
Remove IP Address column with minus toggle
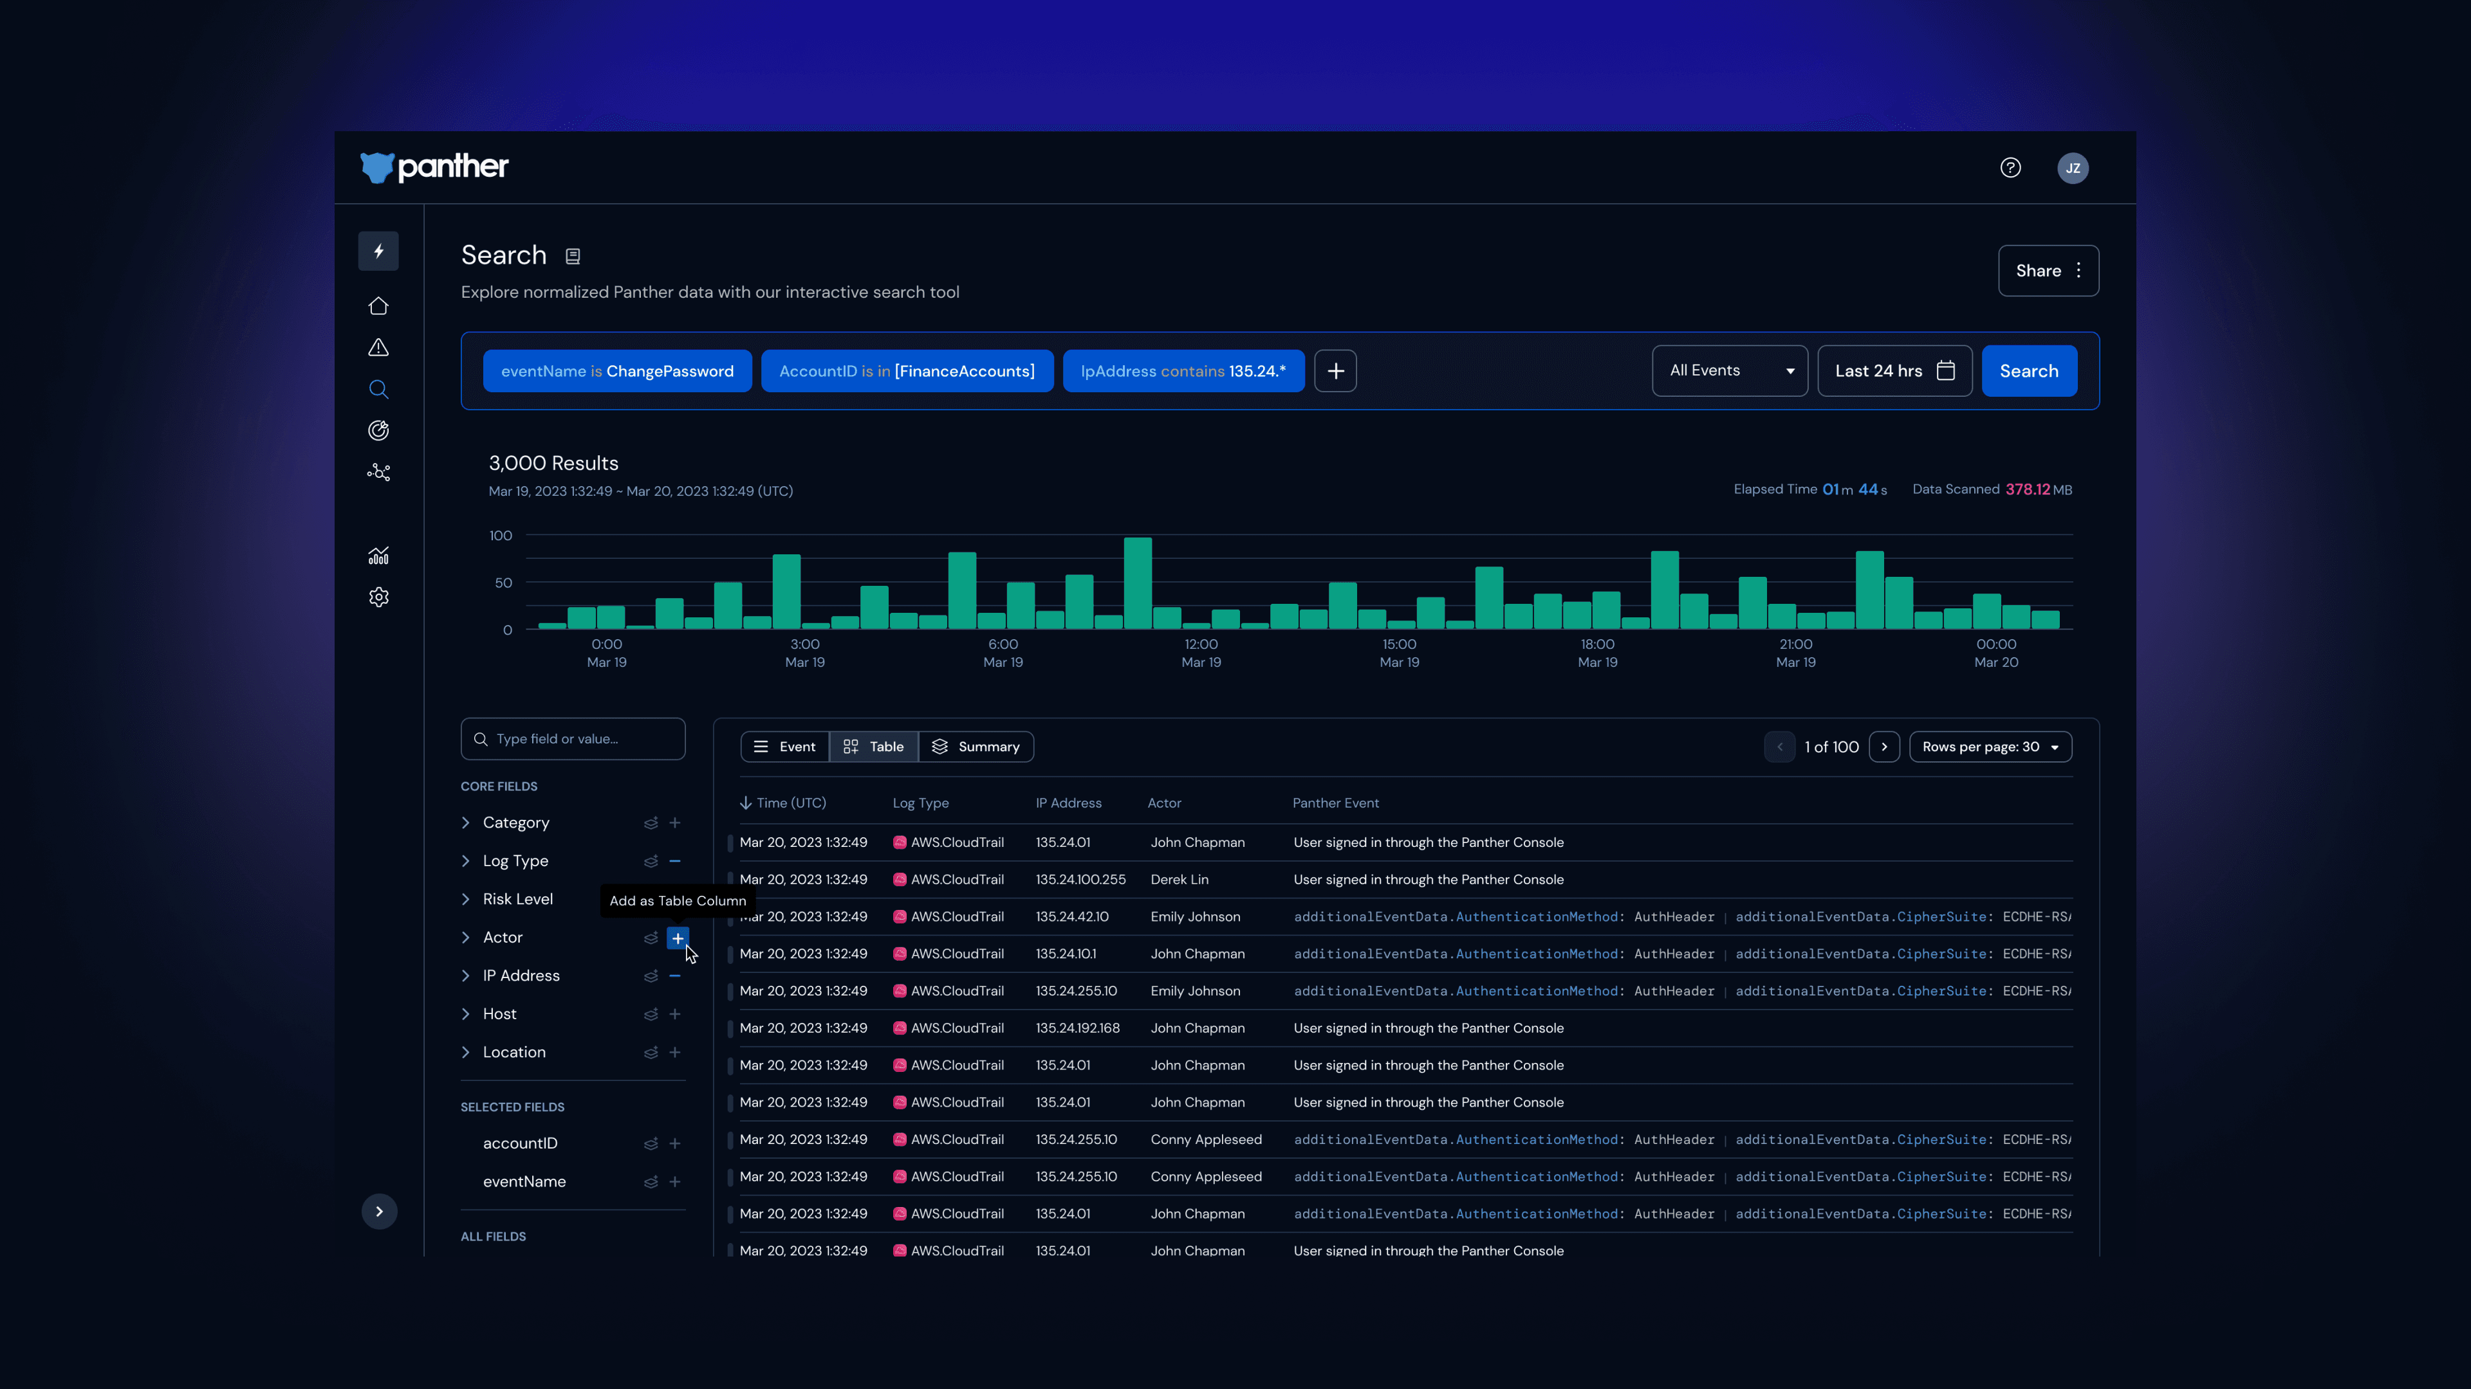674,976
